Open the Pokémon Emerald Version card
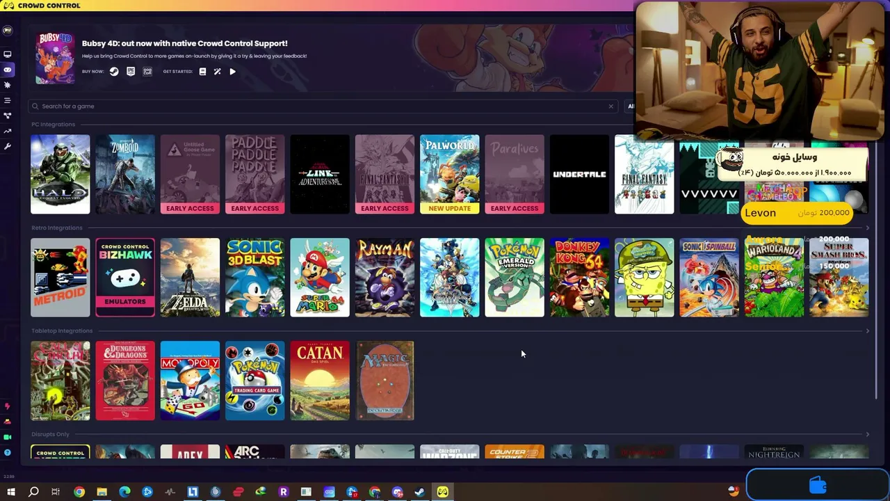Viewport: 890px width, 501px height. (x=515, y=278)
